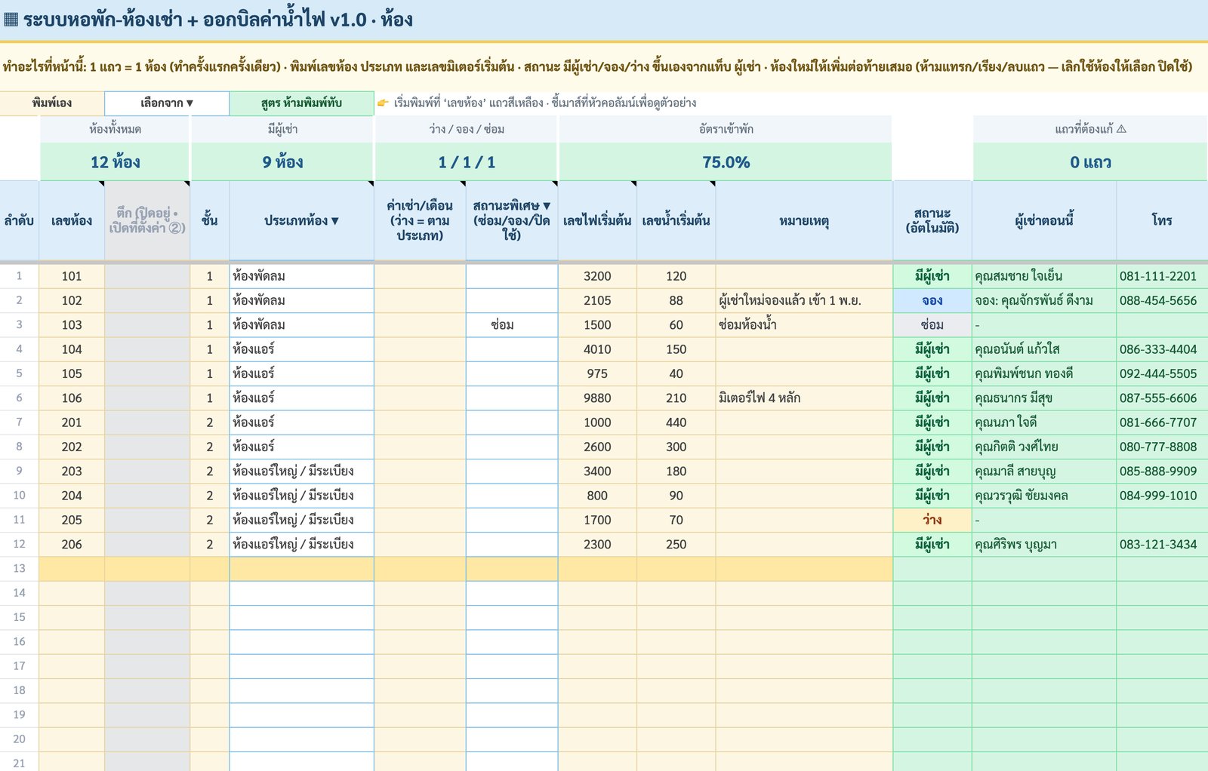Select electric meter value 9880

point(597,398)
